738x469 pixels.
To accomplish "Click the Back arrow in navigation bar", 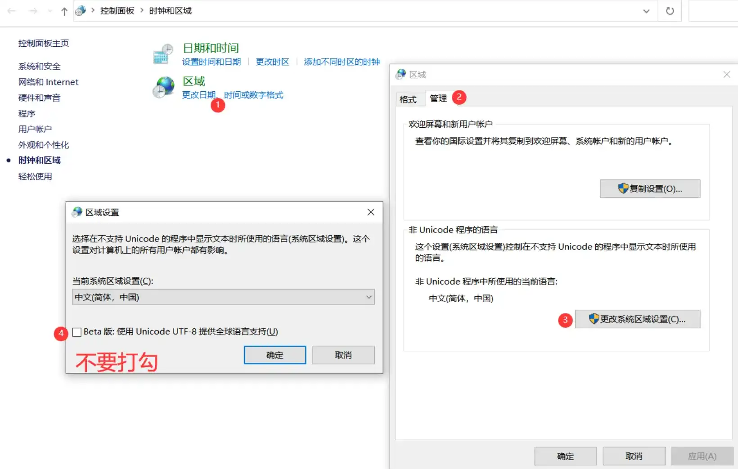I will 12,11.
